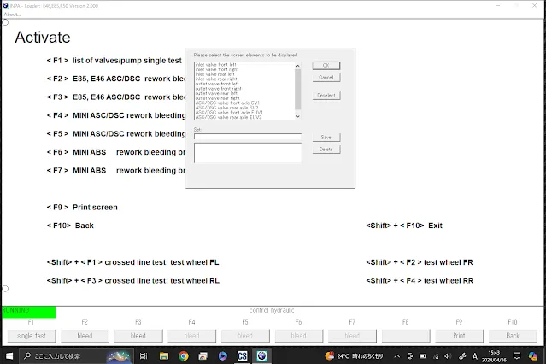Image resolution: width=546 pixels, height=364 pixels.
Task: Toggle the IME input mode 'A' indicator
Action: (x=474, y=356)
